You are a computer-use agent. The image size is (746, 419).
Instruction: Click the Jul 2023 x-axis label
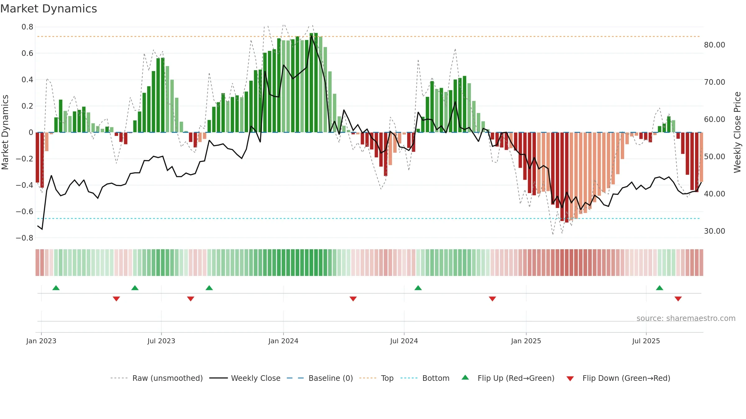point(161,341)
